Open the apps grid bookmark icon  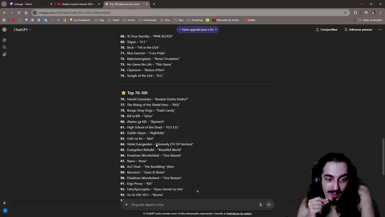point(4,20)
